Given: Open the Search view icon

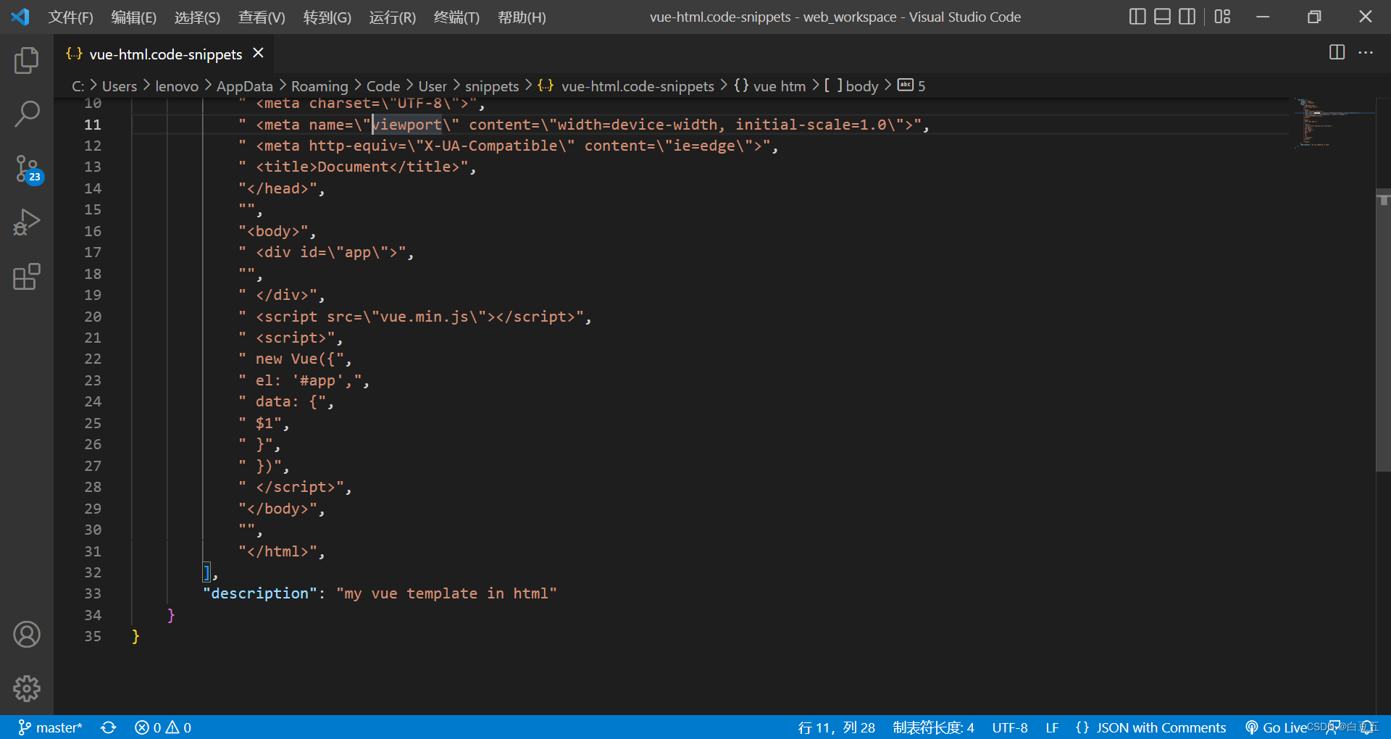Looking at the screenshot, I should 27,114.
